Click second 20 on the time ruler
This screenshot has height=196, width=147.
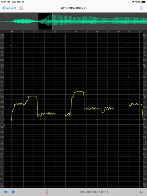click(x=139, y=31)
